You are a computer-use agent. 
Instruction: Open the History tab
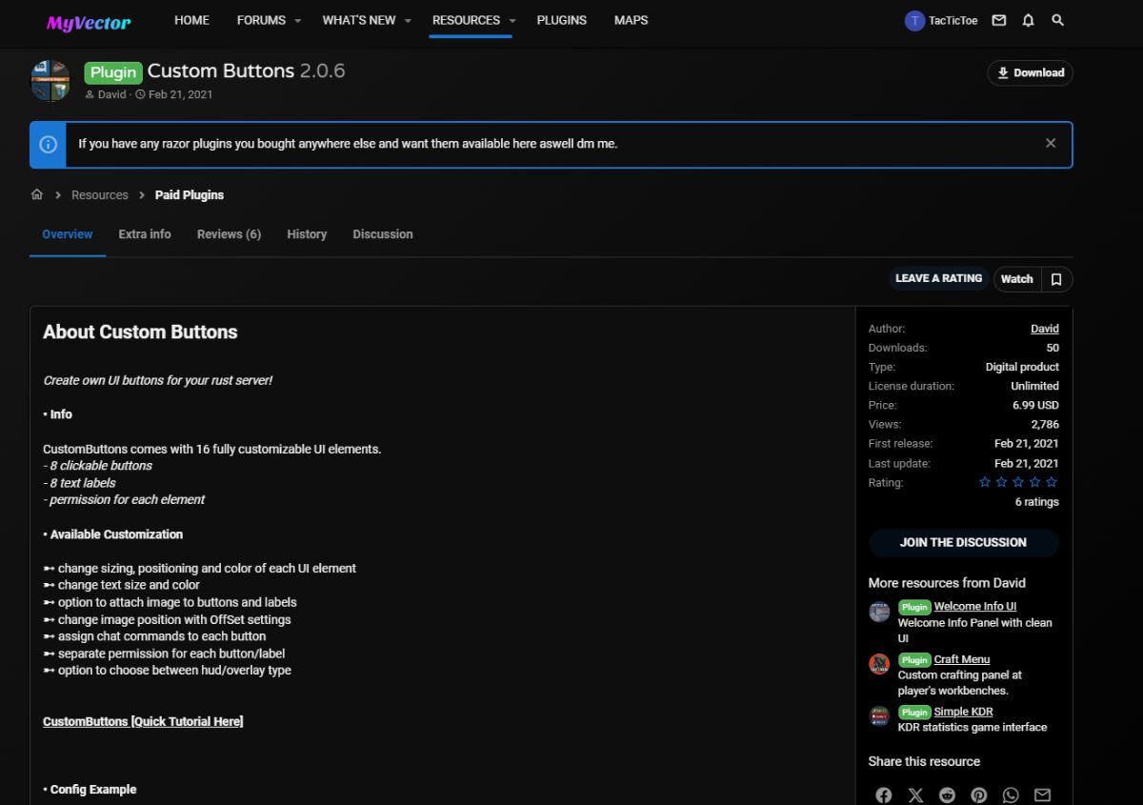tap(307, 234)
